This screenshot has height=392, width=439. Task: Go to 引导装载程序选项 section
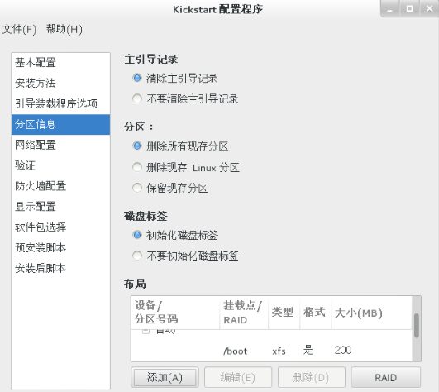60,103
